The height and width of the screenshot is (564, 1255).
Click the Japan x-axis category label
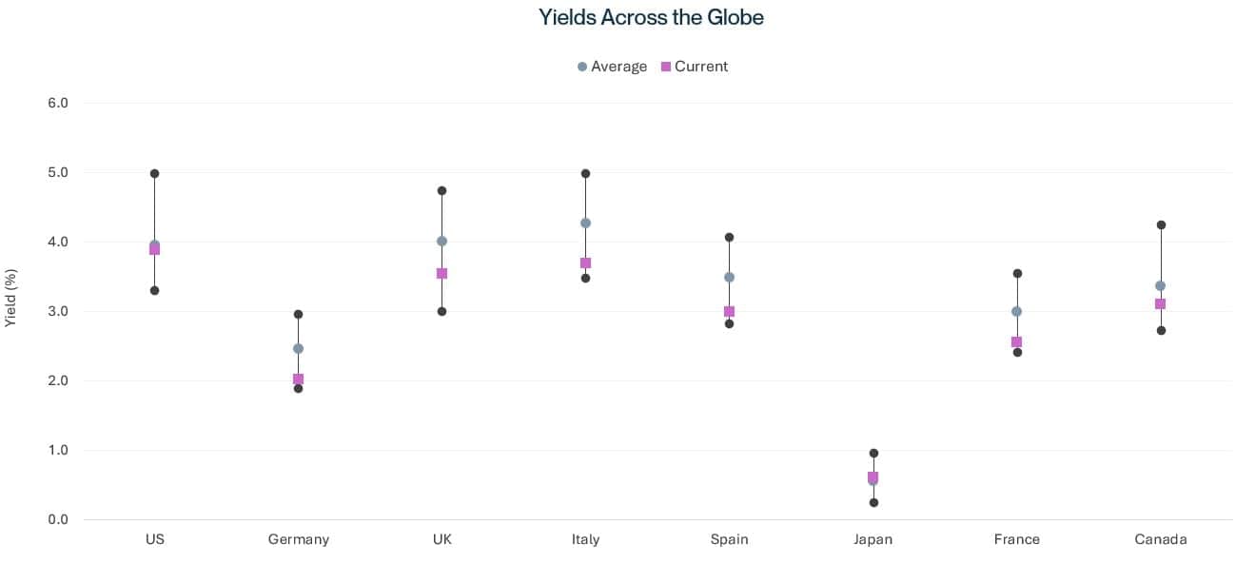pyautogui.click(x=873, y=539)
